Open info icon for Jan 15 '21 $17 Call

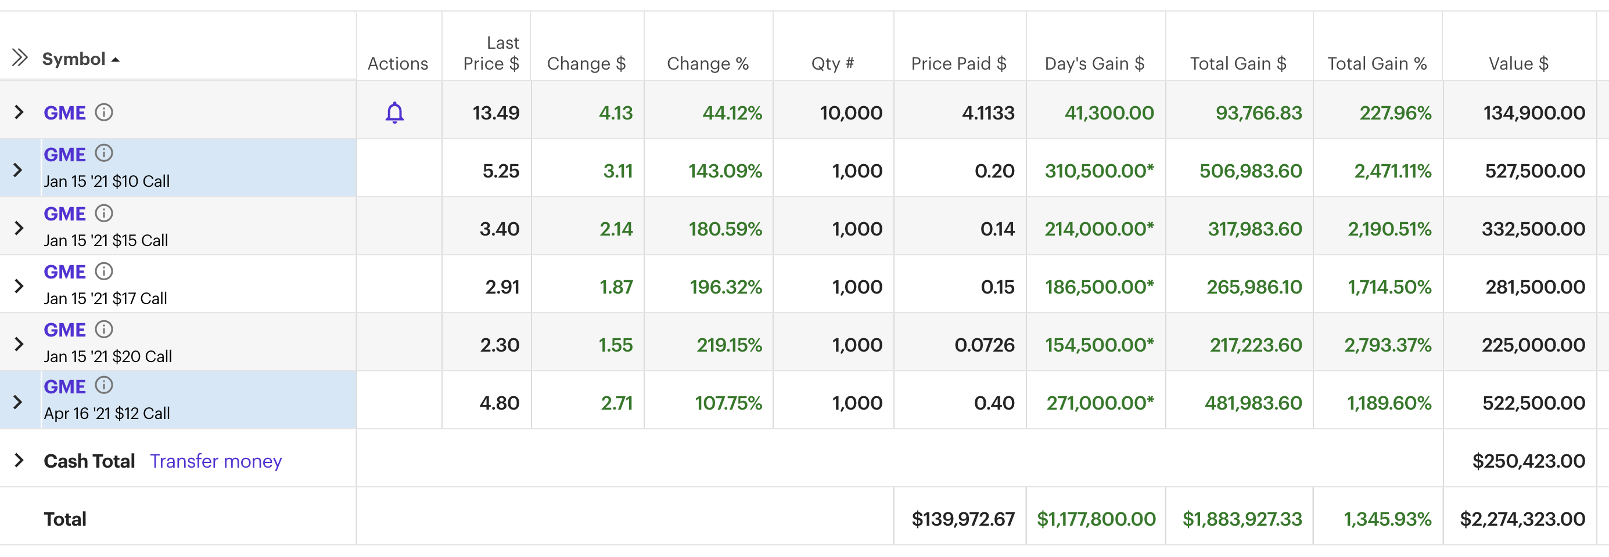point(104,272)
